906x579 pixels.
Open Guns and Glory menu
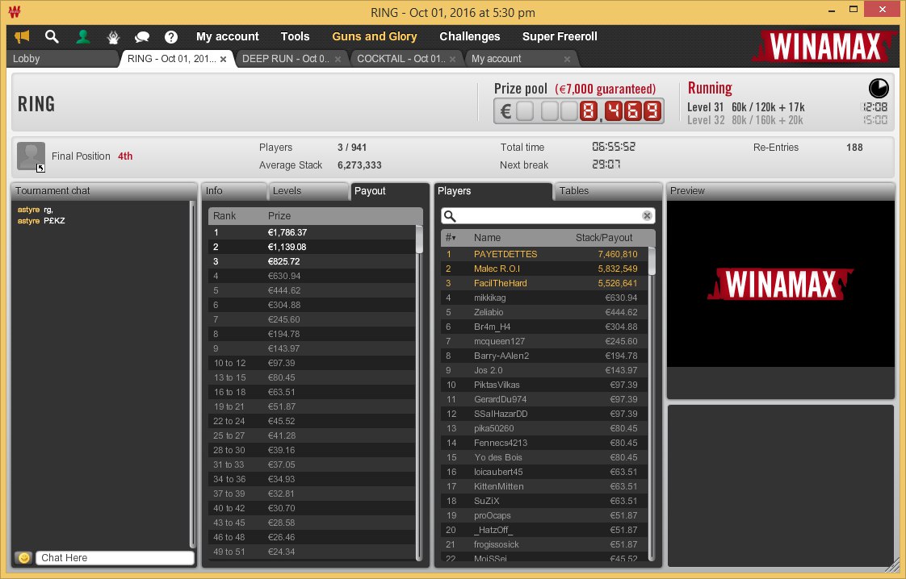pyautogui.click(x=375, y=36)
